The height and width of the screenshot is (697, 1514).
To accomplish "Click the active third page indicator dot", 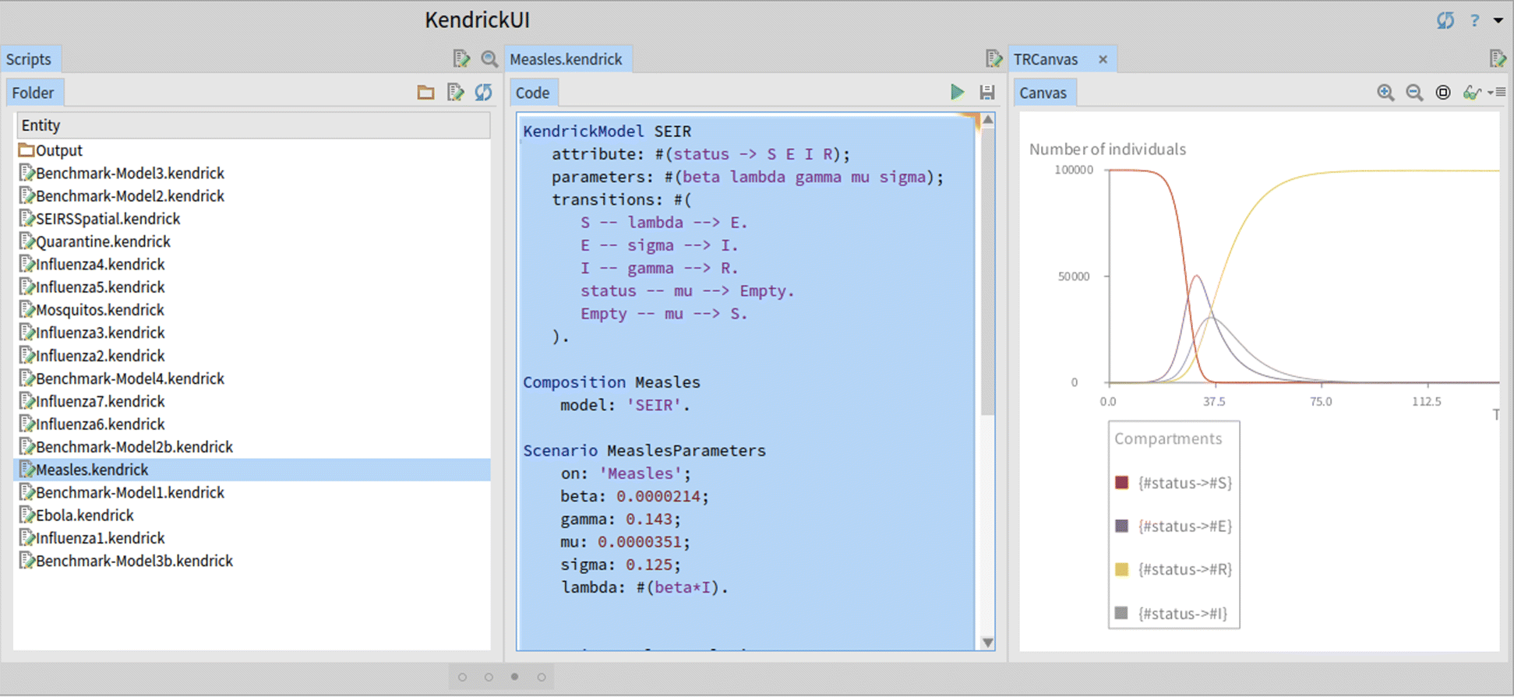I will coord(514,677).
